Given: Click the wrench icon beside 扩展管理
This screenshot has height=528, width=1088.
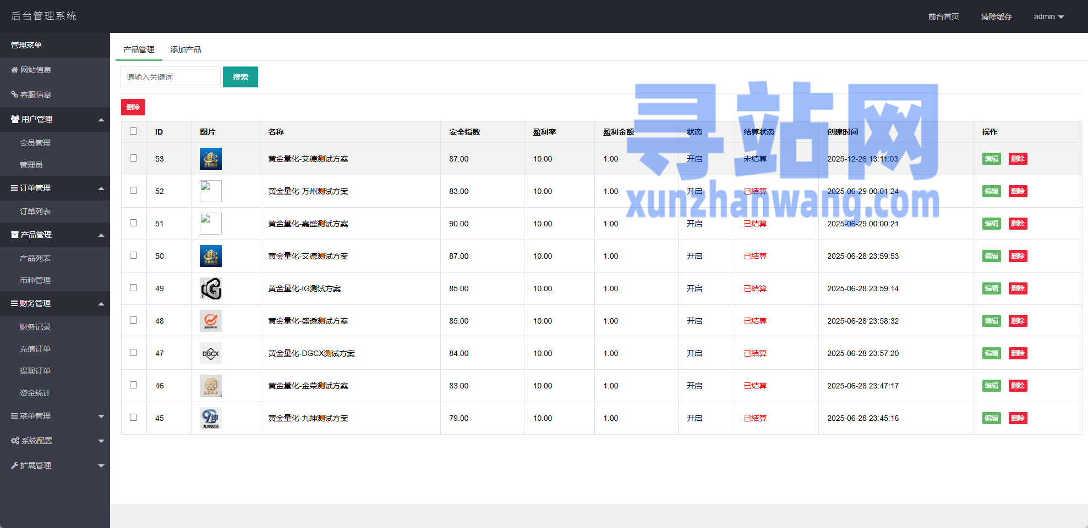Looking at the screenshot, I should (14, 465).
